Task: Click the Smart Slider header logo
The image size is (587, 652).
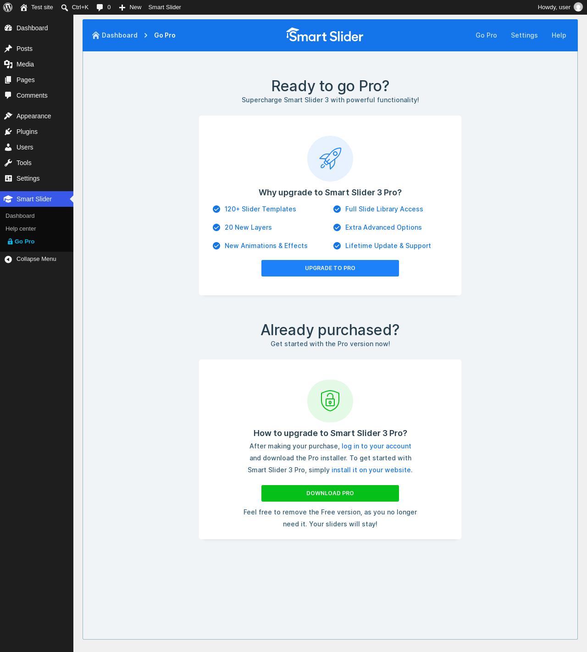Action: point(325,35)
